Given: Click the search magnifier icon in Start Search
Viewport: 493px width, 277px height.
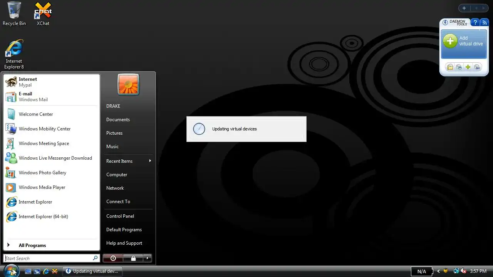Looking at the screenshot, I should point(95,258).
